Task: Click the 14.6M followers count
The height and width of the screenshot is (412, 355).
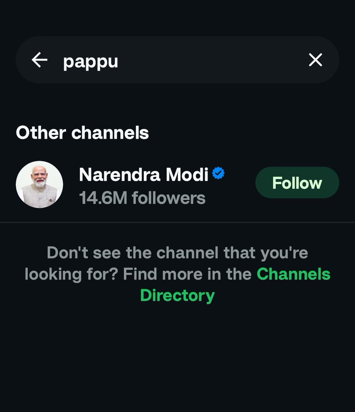Action: [142, 198]
